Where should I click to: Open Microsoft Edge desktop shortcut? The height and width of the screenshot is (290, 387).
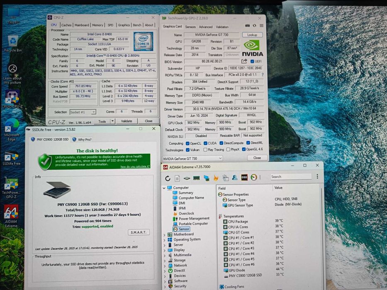[12, 130]
